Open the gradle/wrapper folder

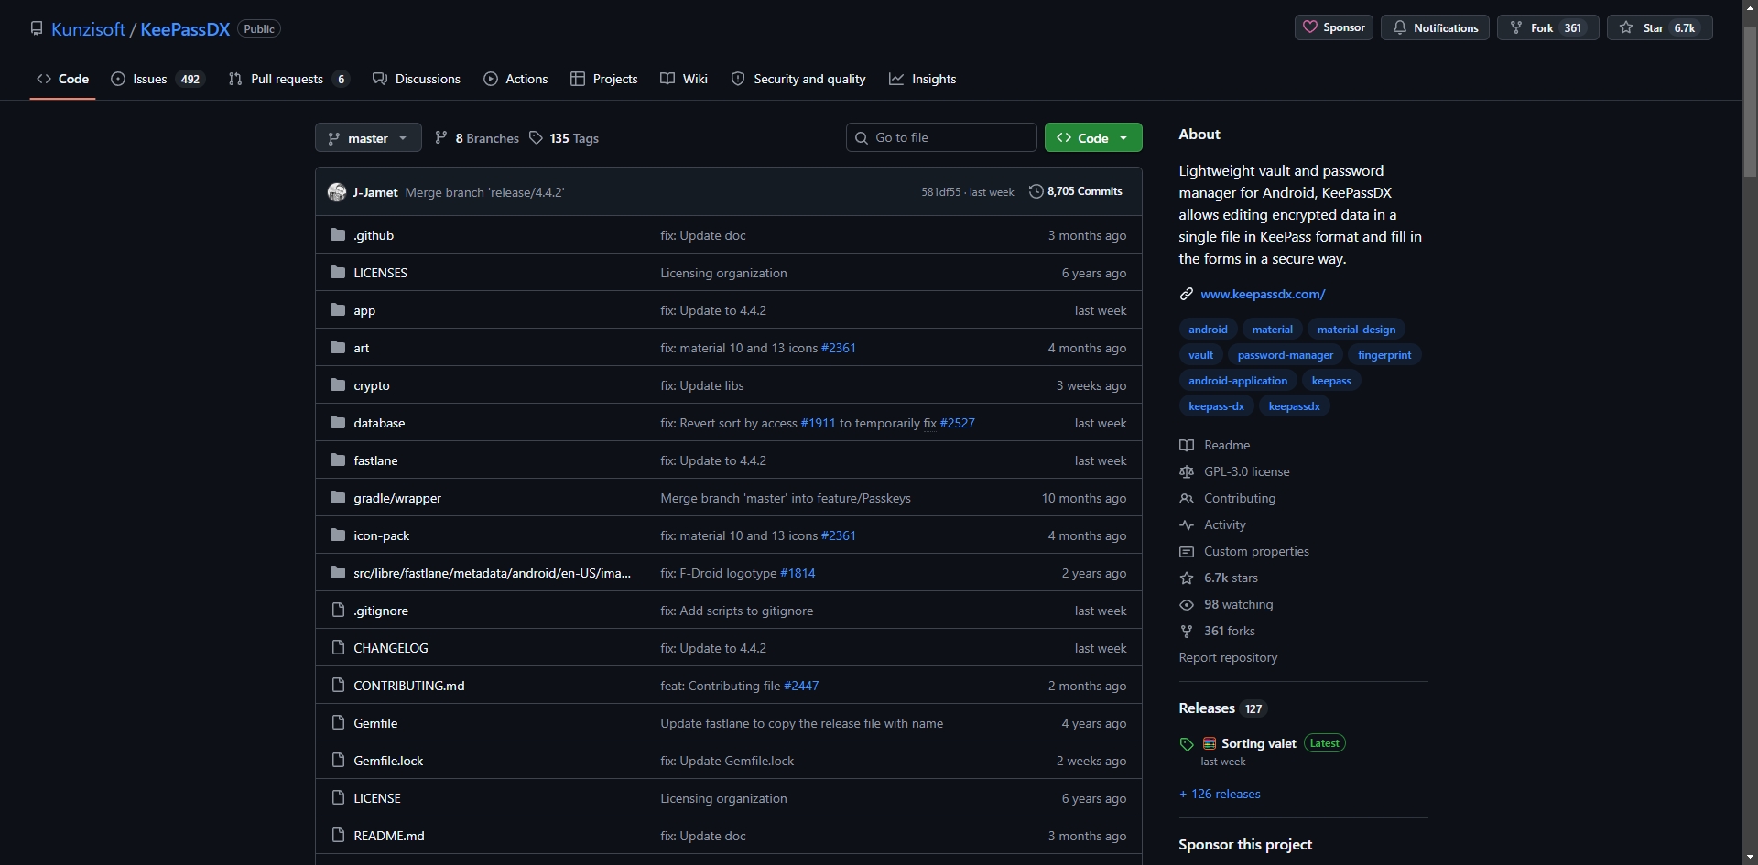397,498
